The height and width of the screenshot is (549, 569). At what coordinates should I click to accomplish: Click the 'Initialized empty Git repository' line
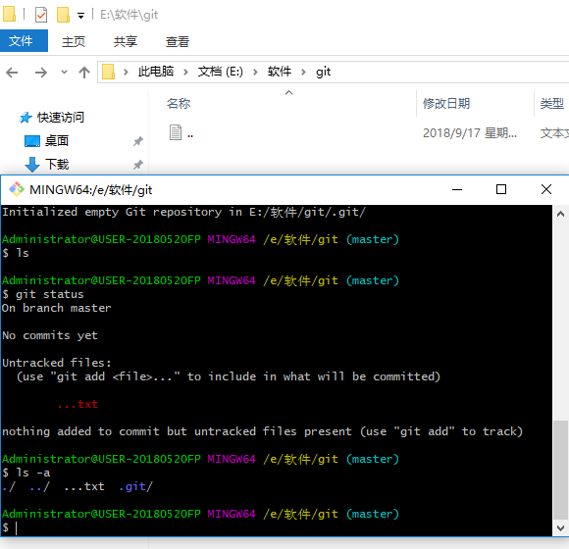click(183, 212)
